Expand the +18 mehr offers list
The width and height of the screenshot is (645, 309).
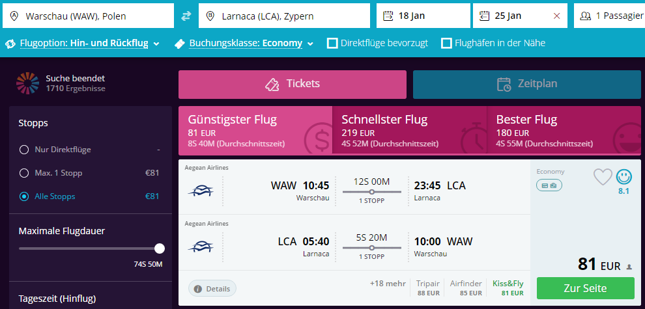[388, 283]
